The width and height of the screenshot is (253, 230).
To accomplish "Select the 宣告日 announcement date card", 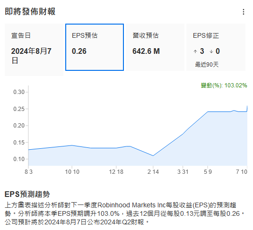I will click(34, 50).
